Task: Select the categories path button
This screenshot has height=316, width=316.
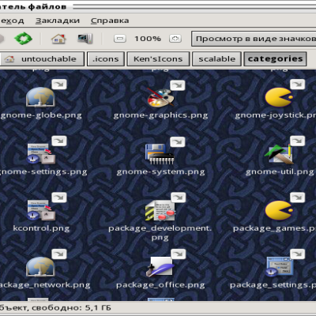Action: 275,58
